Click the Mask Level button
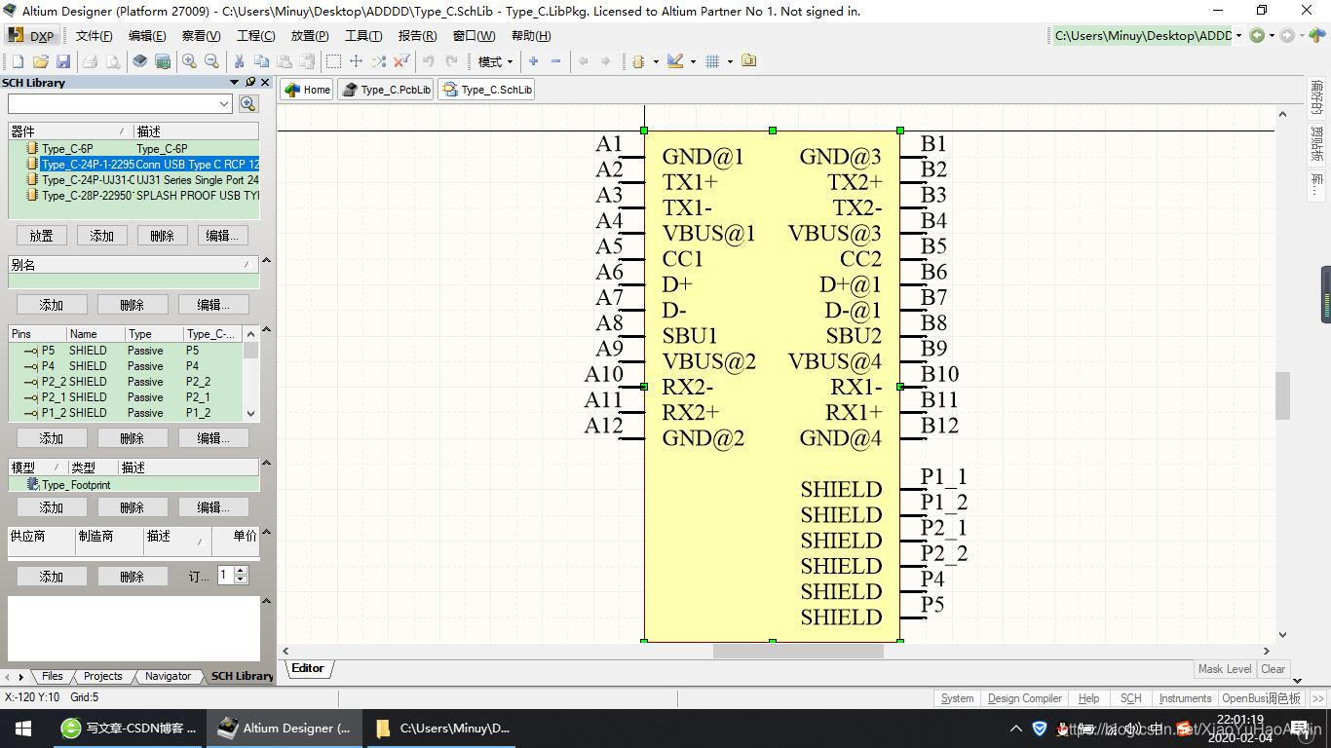This screenshot has height=748, width=1331. coord(1225,669)
